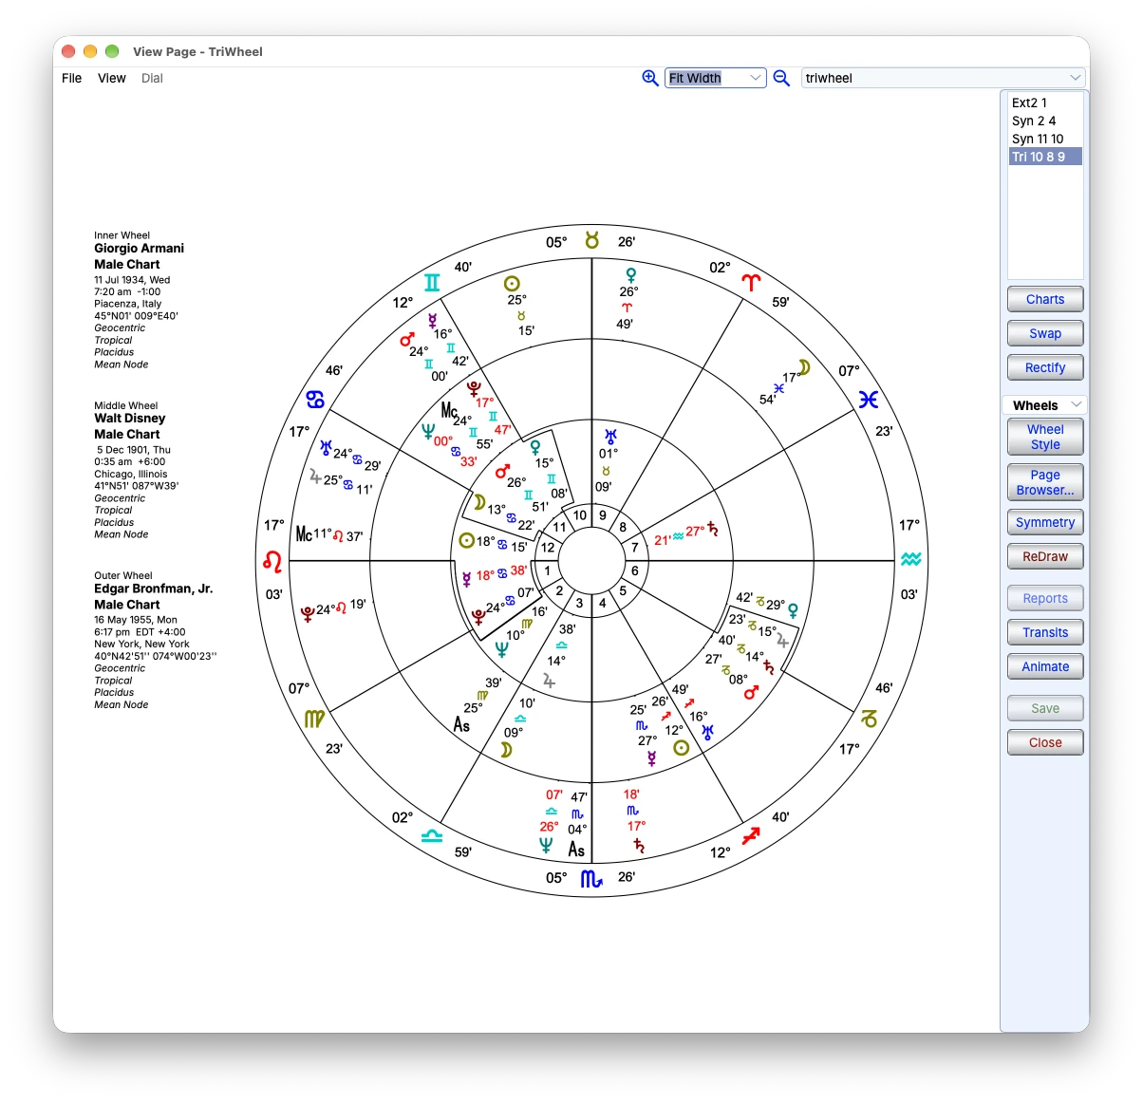Select 'Ext2 1' in the chart list
The image size is (1143, 1103).
[x=1045, y=103]
